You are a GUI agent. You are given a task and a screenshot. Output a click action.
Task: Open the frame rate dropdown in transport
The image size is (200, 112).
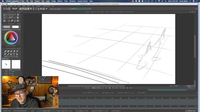[96, 88]
